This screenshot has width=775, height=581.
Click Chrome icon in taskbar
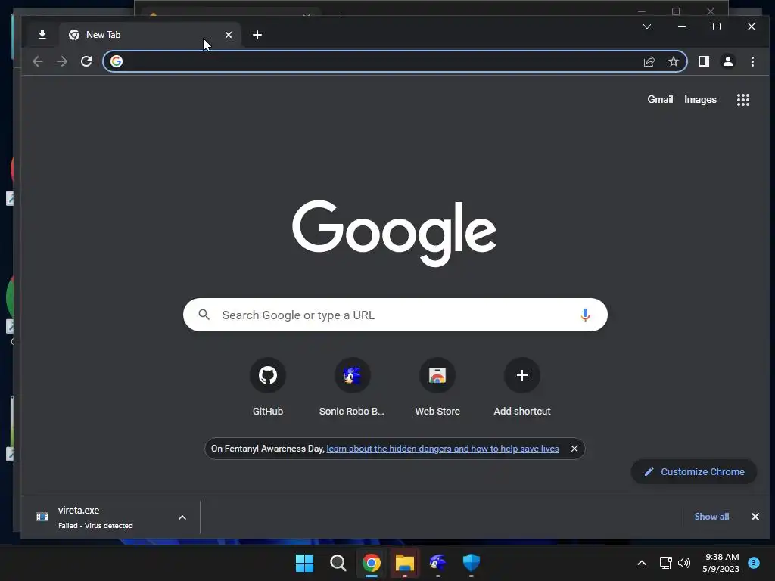point(371,563)
